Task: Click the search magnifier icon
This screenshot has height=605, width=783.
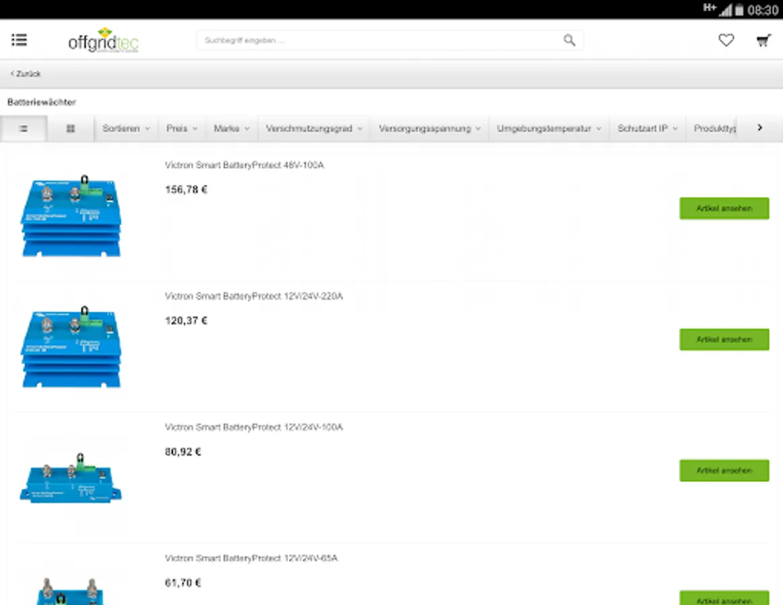Action: click(569, 40)
